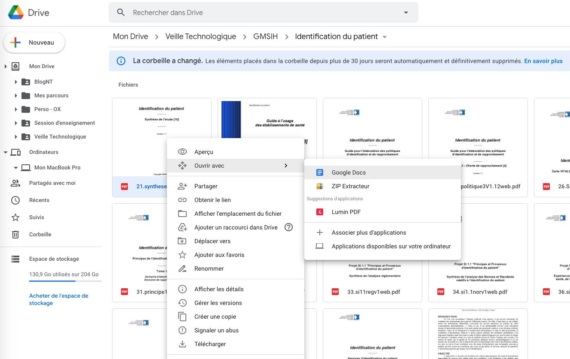The image size is (570, 359).
Task: Click the Google Drive logo
Action: click(x=17, y=12)
